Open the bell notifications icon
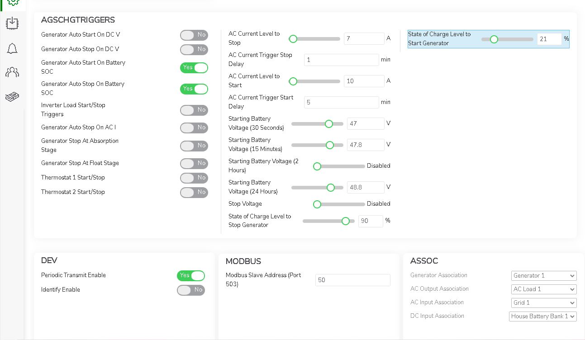 [12, 48]
